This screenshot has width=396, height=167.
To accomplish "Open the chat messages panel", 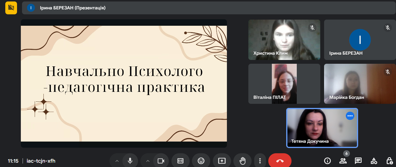I will (x=358, y=161).
